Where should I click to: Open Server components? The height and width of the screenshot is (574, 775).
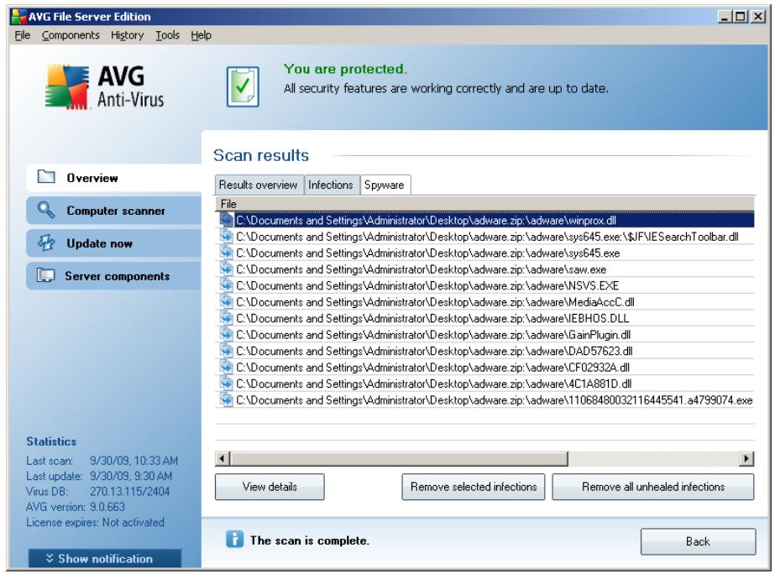(113, 275)
